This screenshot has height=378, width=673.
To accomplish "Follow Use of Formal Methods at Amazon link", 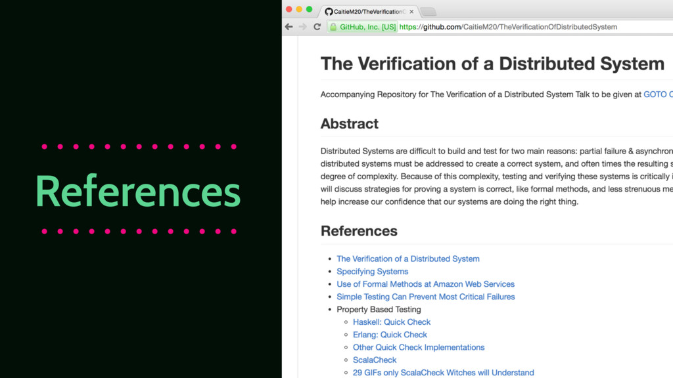I will pyautogui.click(x=425, y=284).
